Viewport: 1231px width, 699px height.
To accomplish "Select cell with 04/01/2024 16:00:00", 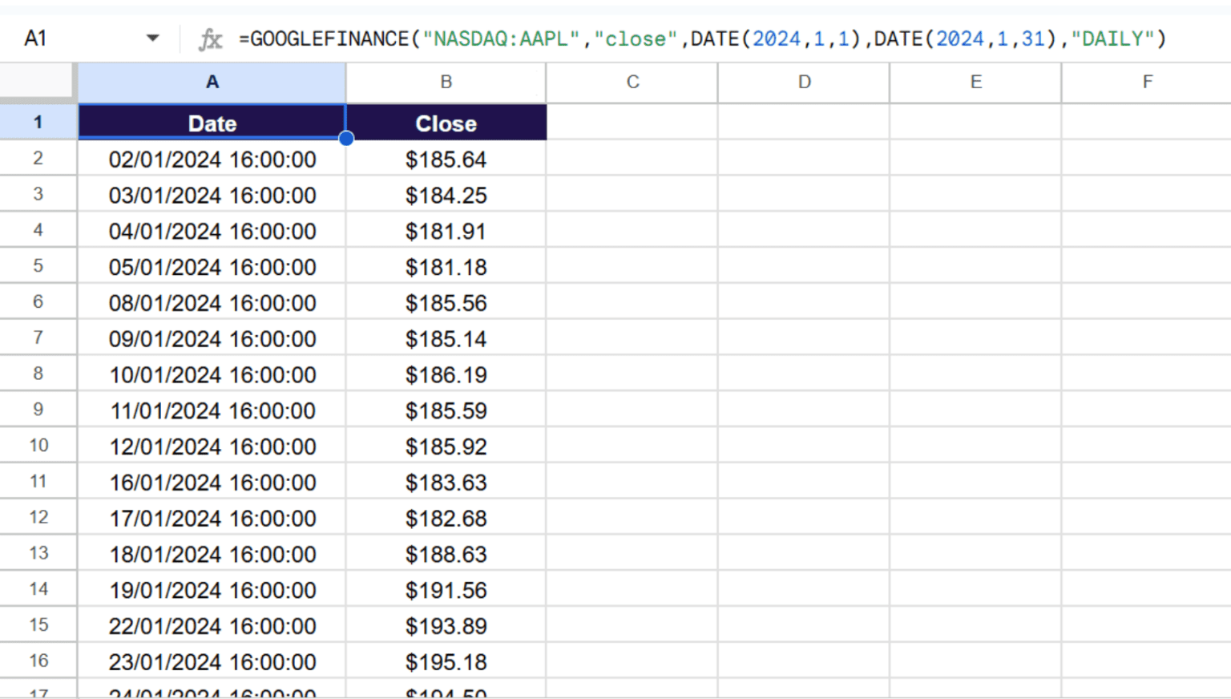I will pos(212,231).
